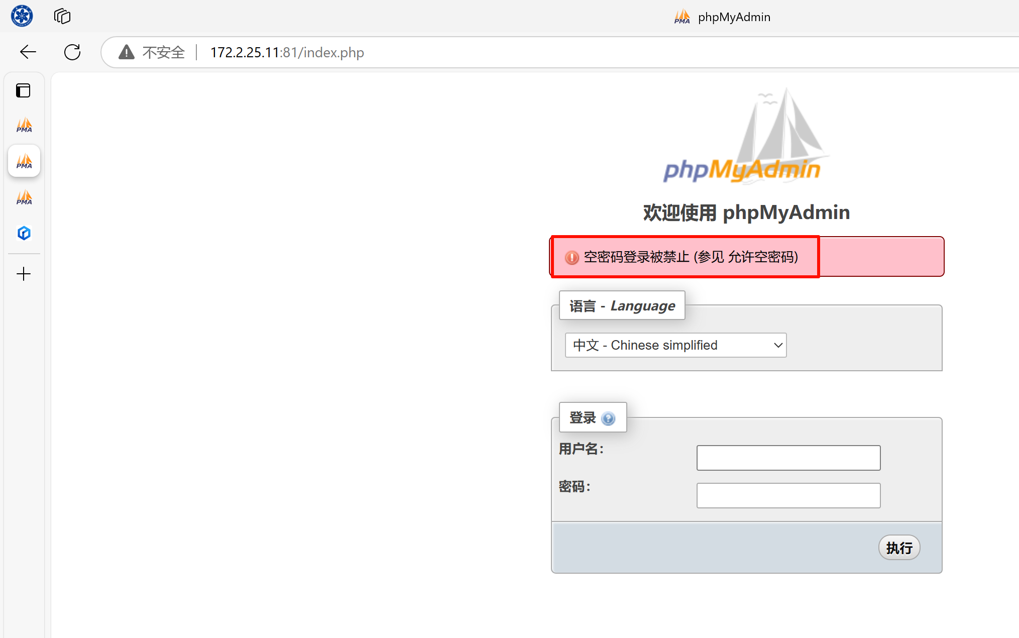Screen dimensions: 1019x638
Task: Switch to the third phpMyAdmin vertical tab
Action: [x=24, y=197]
